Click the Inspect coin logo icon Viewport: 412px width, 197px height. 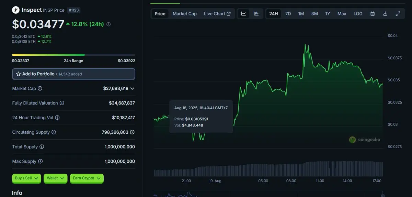16,10
